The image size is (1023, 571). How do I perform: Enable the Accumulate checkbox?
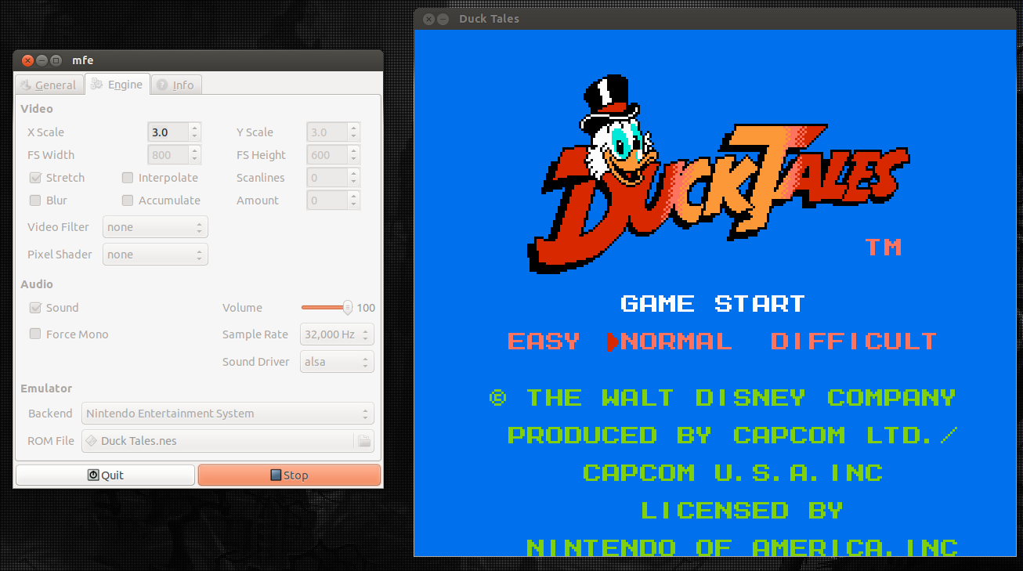pyautogui.click(x=128, y=201)
